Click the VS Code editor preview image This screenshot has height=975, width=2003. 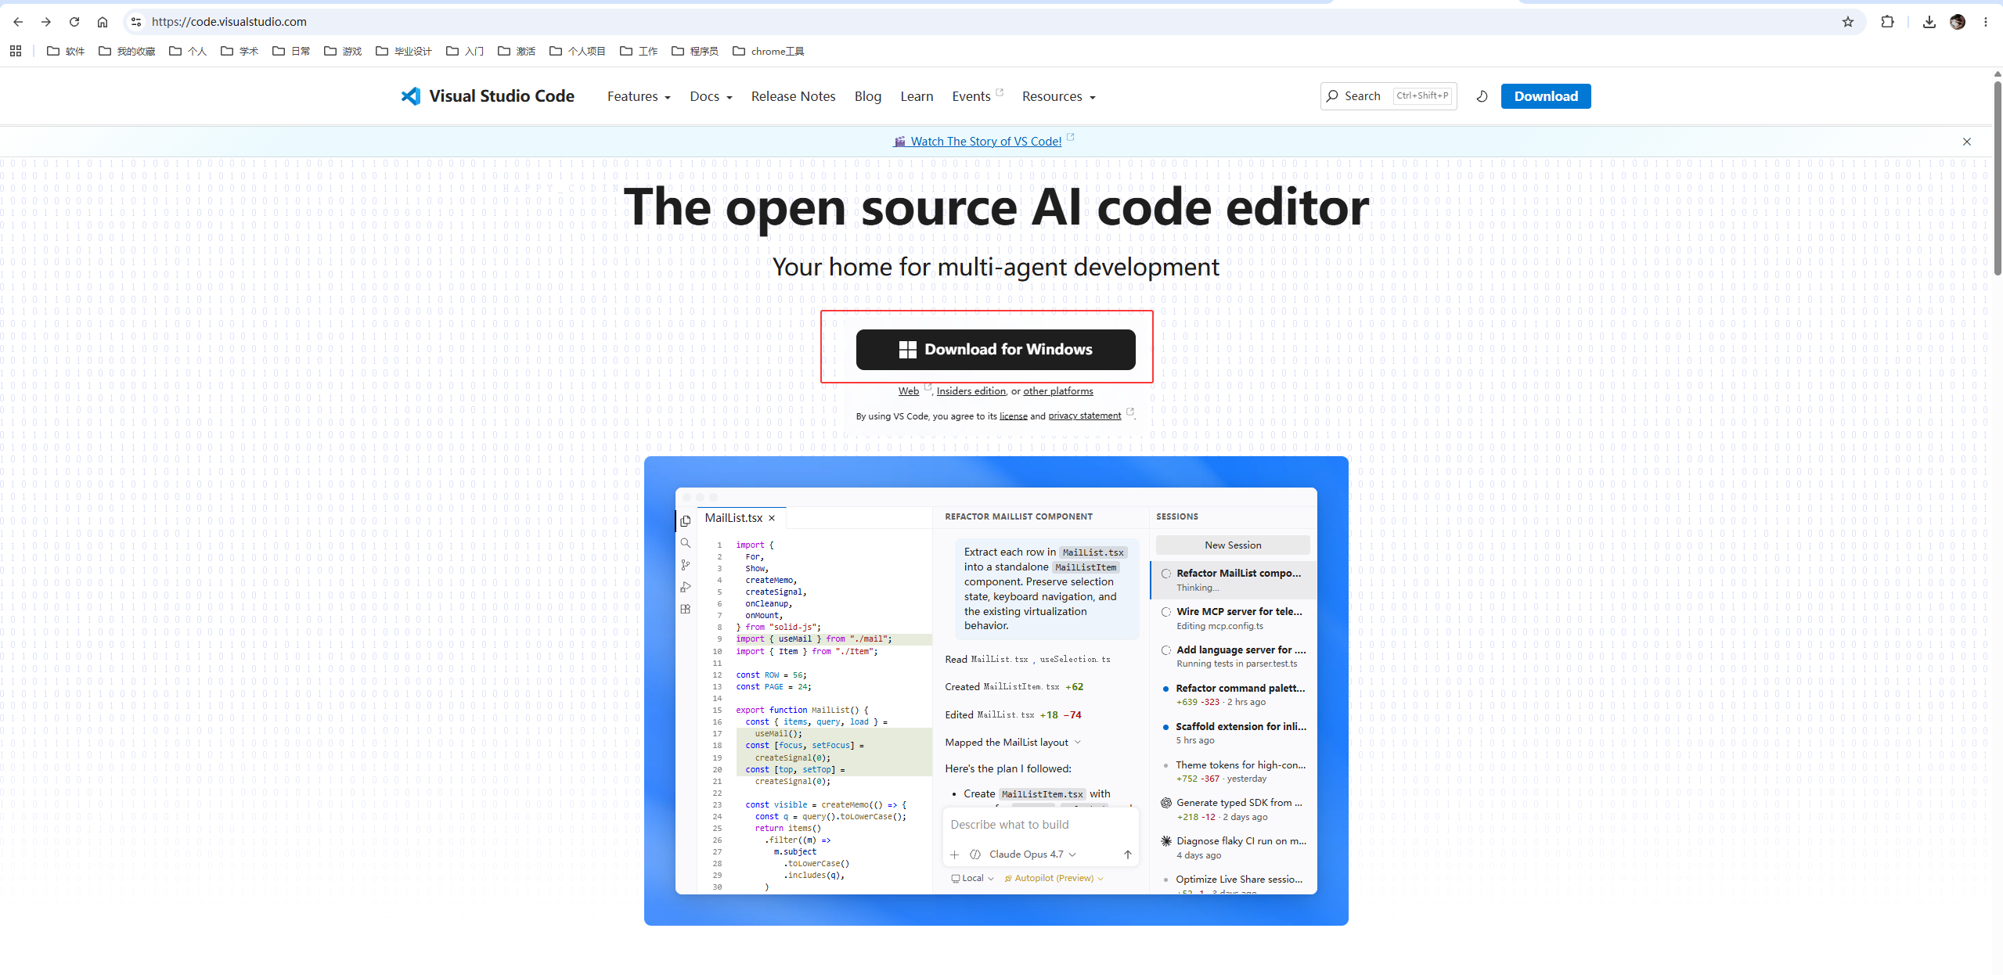pyautogui.click(x=996, y=690)
